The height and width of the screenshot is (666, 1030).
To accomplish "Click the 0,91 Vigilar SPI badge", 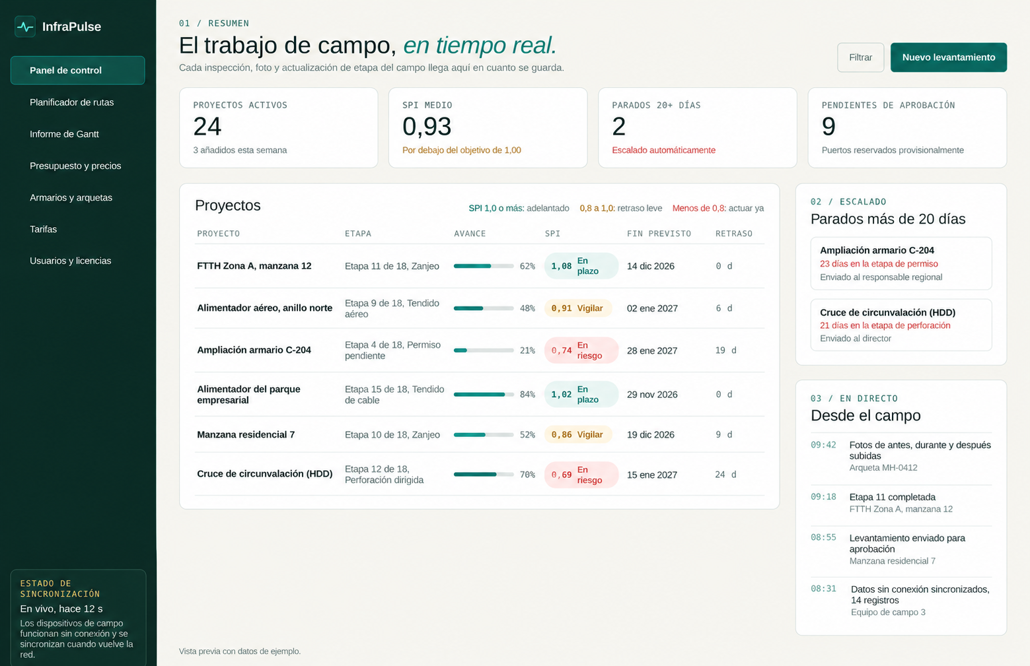I will pyautogui.click(x=578, y=308).
